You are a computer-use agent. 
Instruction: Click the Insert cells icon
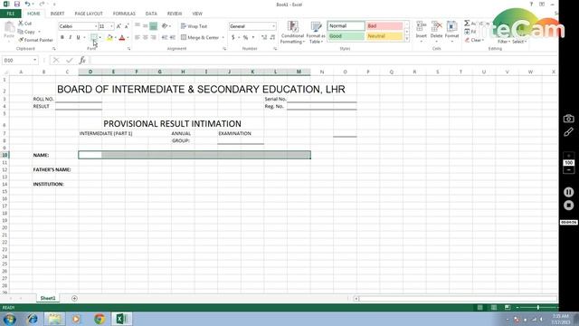click(421, 26)
